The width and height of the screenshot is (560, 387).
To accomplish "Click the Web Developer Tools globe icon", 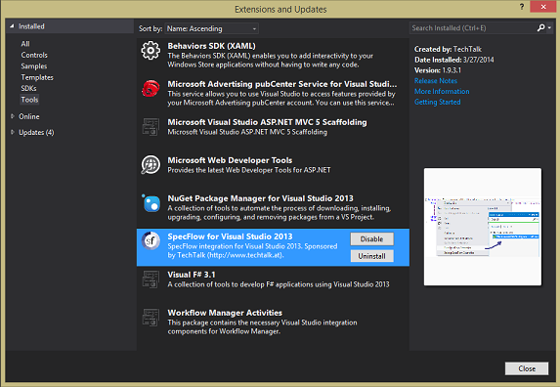I will click(x=151, y=164).
